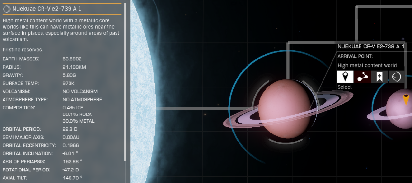Click the 'EARTH MASSES:' label
Screen dimensions: 412x183
point(21,59)
